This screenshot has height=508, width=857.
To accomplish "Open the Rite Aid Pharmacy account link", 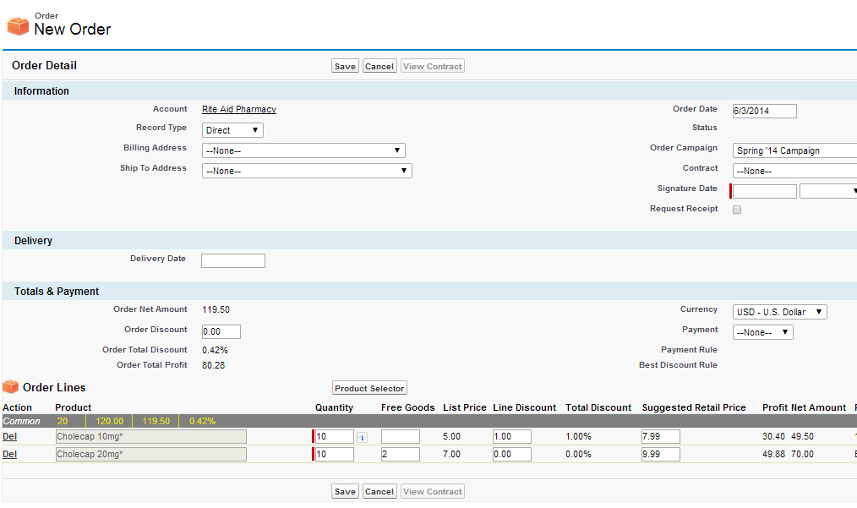I will tap(239, 109).
